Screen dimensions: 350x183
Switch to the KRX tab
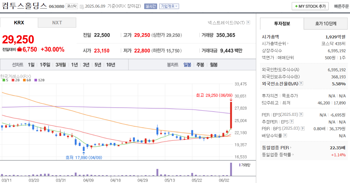[19, 23]
